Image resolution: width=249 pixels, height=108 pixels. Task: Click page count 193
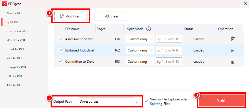coord(117,61)
